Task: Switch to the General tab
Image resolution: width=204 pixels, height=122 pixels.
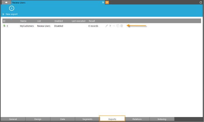Action: click(x=13, y=119)
